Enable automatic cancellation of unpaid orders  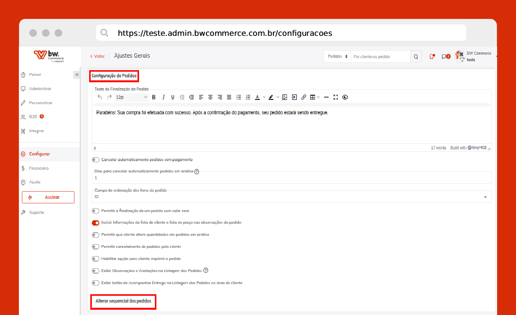point(96,160)
